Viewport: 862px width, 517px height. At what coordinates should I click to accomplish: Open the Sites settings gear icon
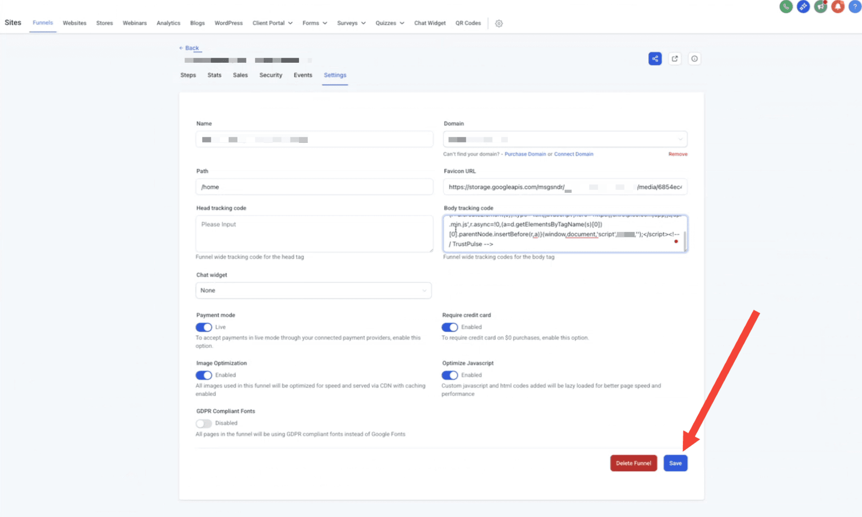click(499, 23)
